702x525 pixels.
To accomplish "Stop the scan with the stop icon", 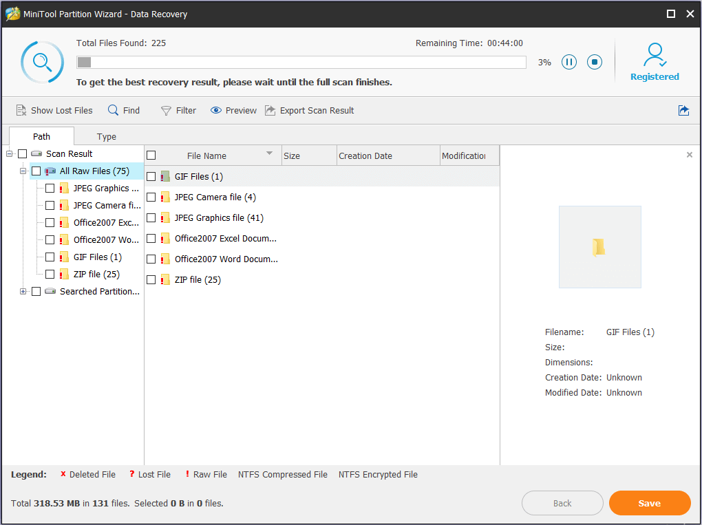I will click(x=595, y=62).
